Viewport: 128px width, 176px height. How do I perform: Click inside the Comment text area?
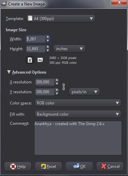pos(78,138)
